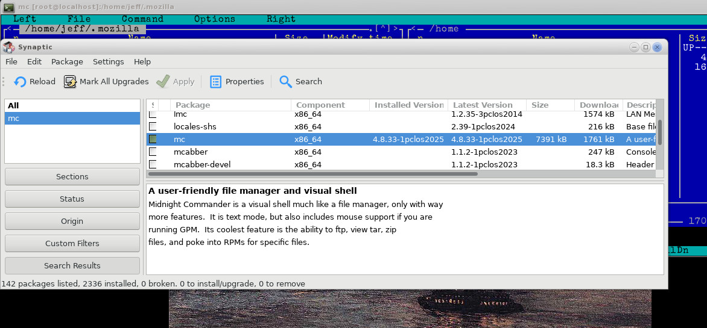Click the Search Results button
Image resolution: width=707 pixels, height=328 pixels.
[x=72, y=265]
